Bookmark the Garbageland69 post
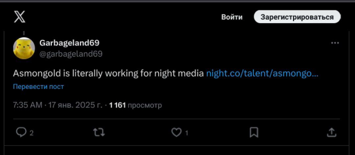355x155 pixels. click(254, 132)
